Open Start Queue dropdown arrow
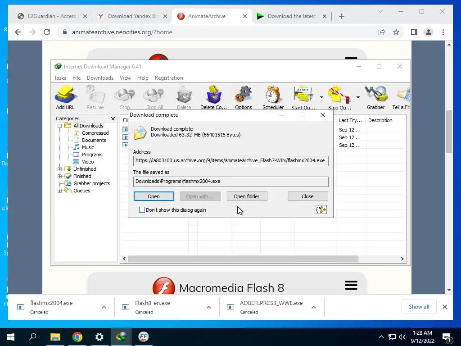This screenshot has height=346, width=461. (321, 97)
